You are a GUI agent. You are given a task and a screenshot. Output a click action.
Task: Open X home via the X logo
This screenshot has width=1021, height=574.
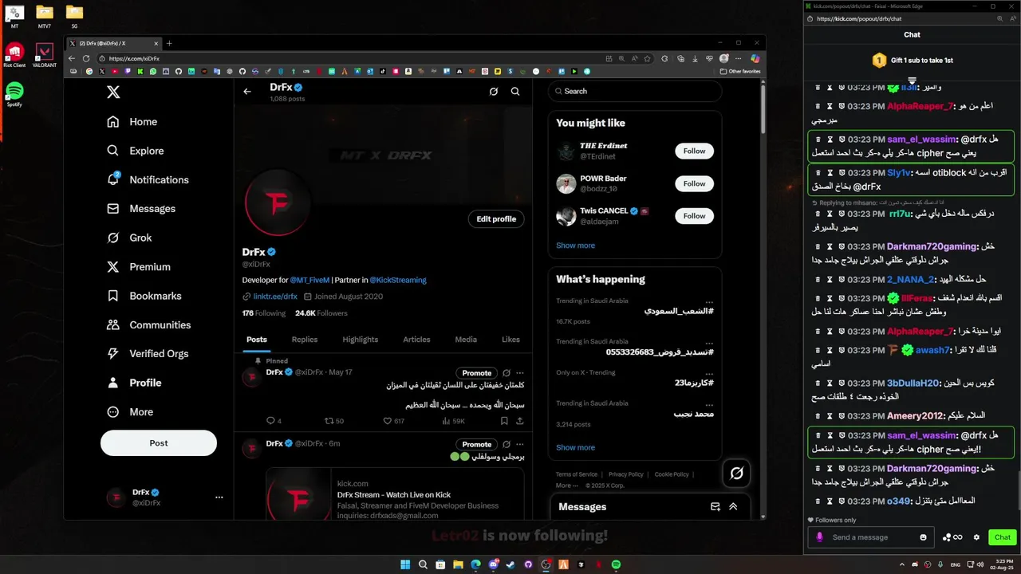coord(113,92)
